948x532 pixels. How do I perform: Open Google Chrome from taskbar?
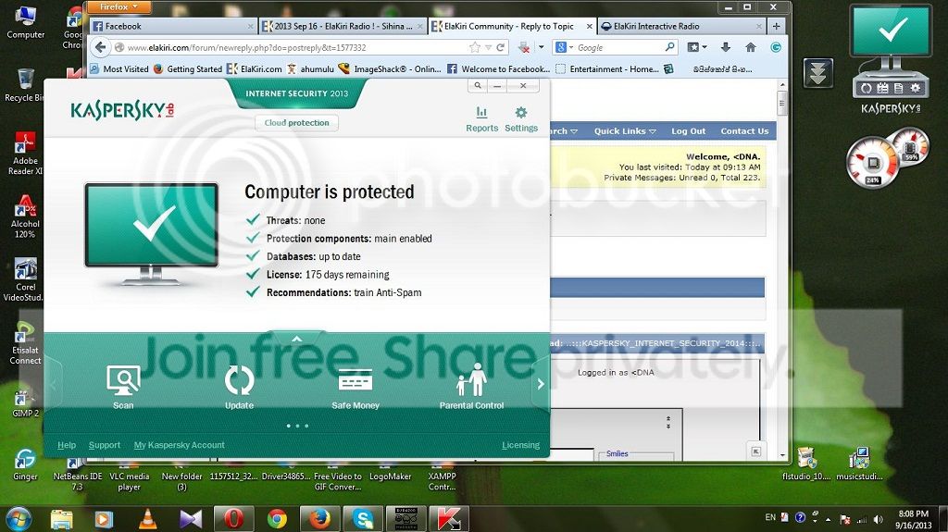click(x=278, y=519)
